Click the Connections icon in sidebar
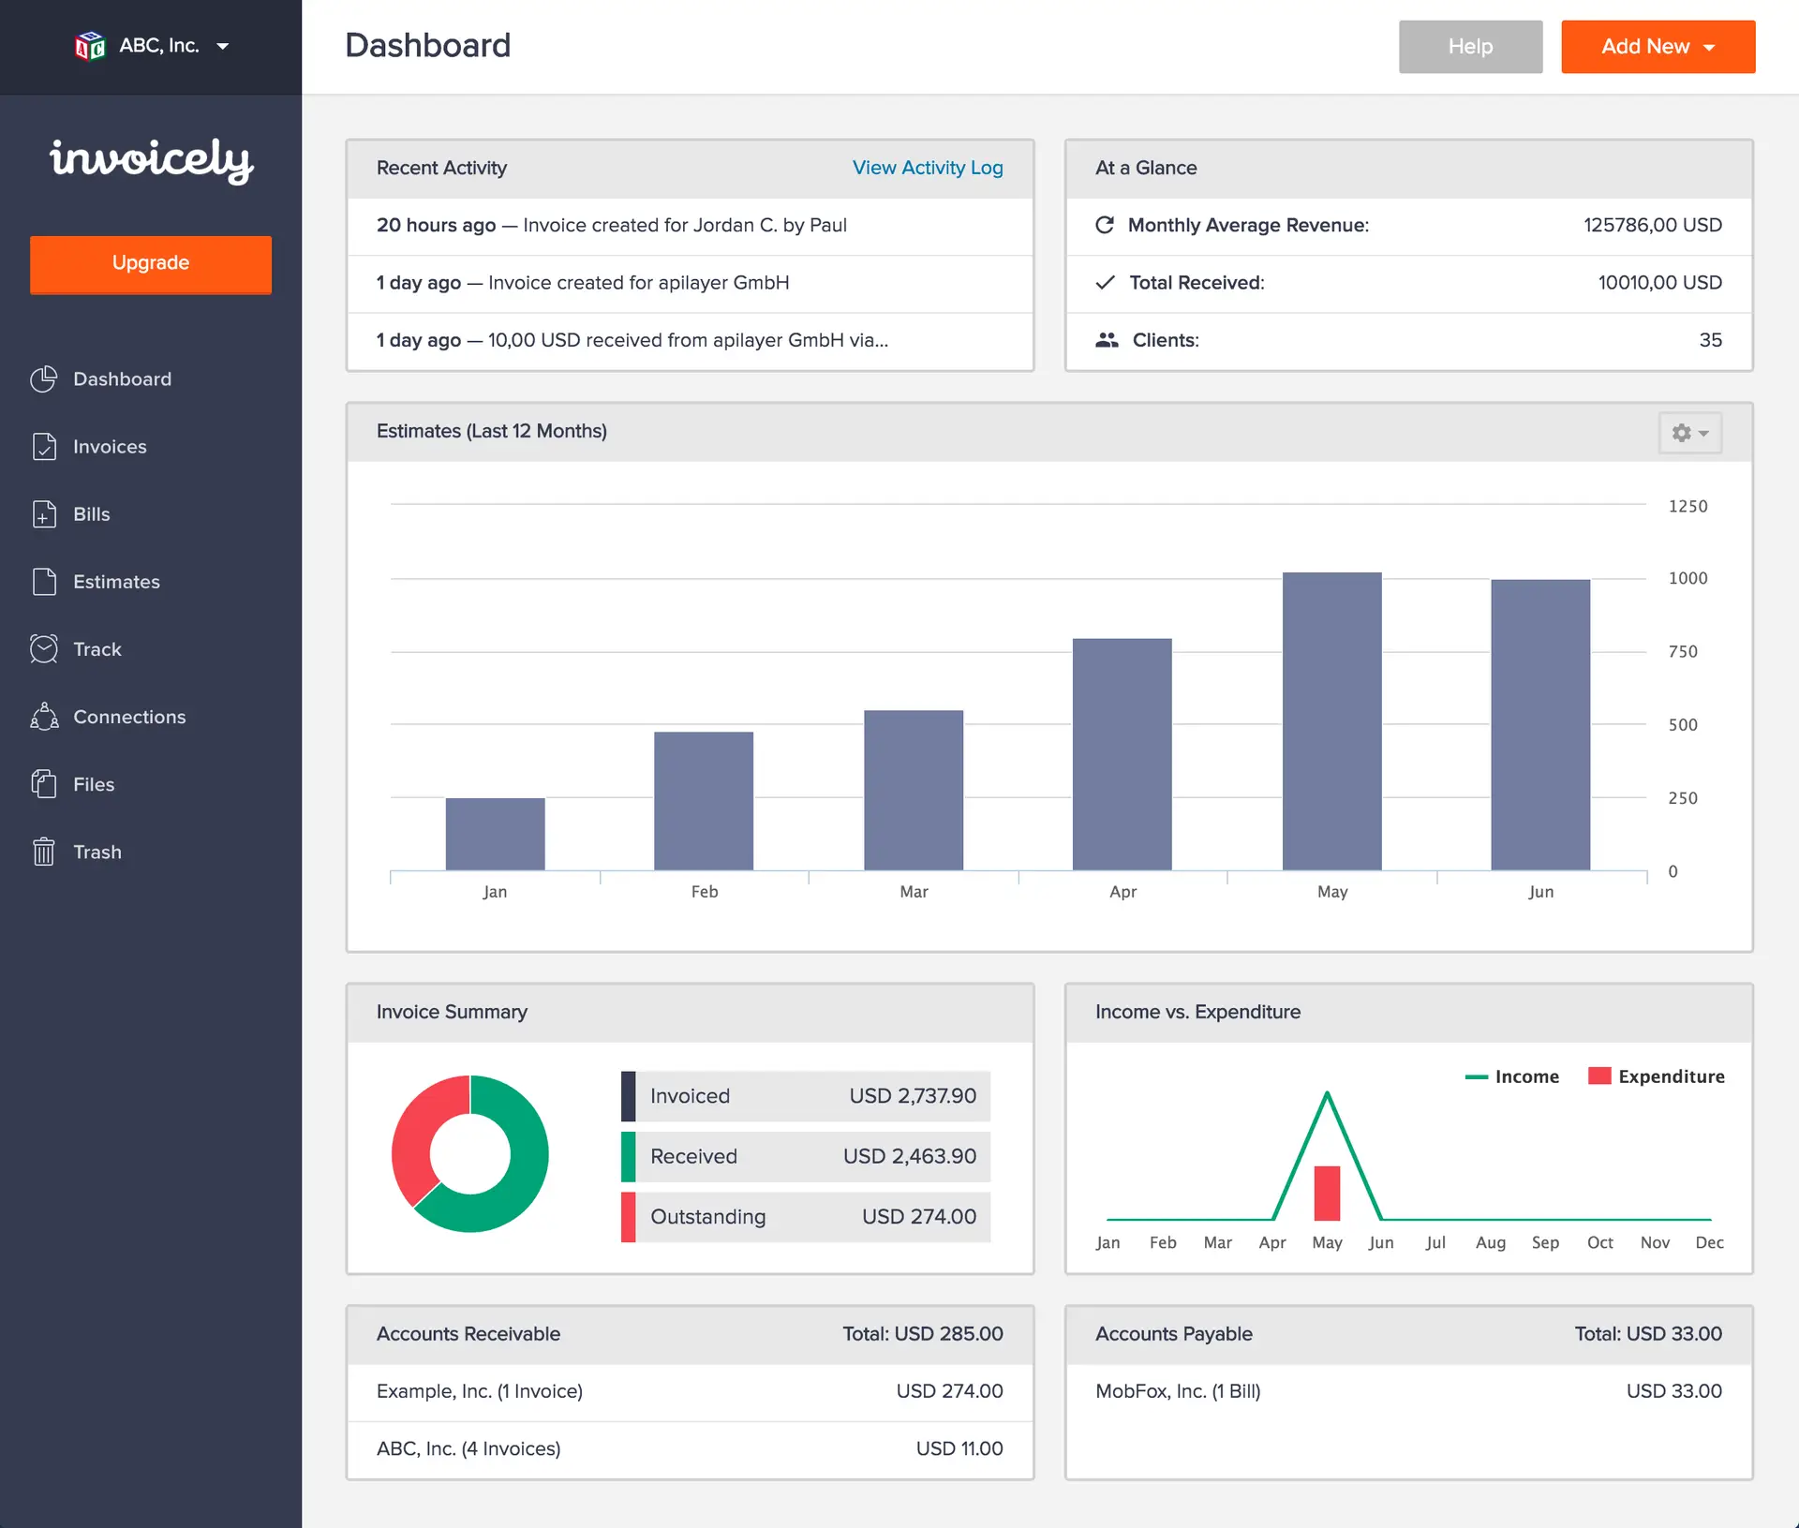The height and width of the screenshot is (1528, 1799). (44, 717)
